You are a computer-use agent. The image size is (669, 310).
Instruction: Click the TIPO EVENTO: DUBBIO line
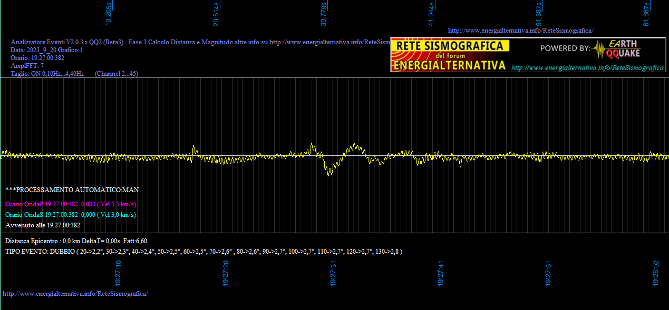203,252
